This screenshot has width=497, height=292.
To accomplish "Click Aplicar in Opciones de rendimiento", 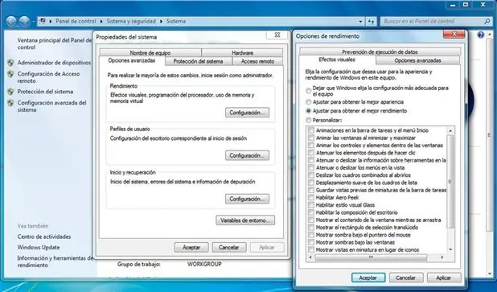I will pos(444,278).
